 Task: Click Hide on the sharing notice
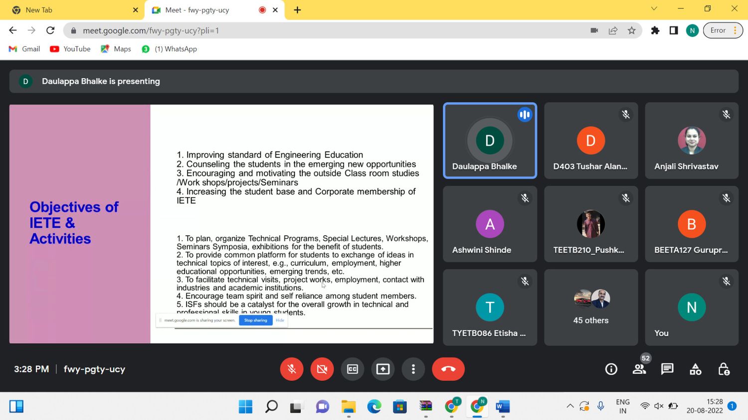coord(280,320)
